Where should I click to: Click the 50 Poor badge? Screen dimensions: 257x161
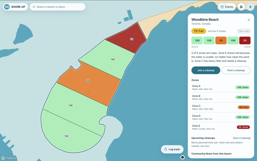coord(244,107)
